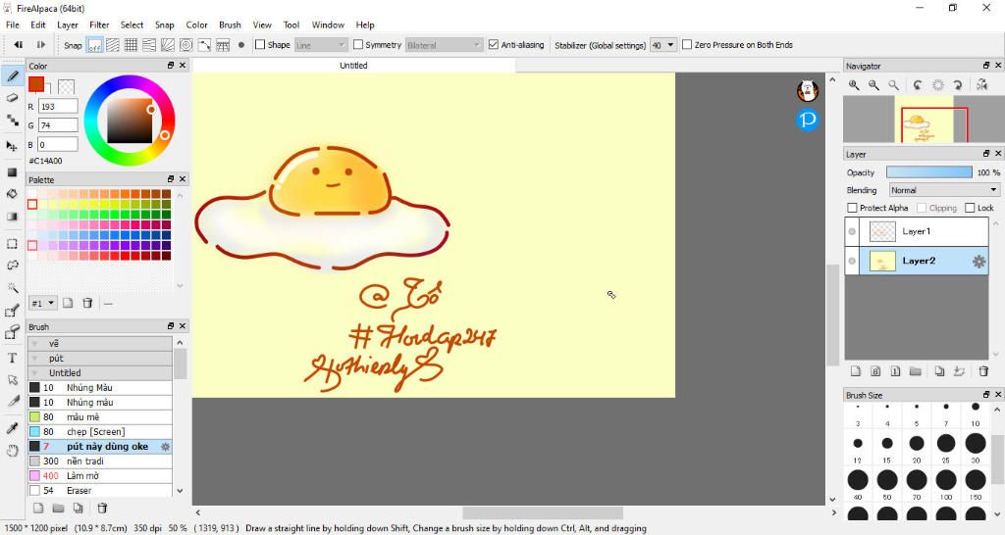
Task: Click the Redo arrow in toolbar
Action: pyautogui.click(x=41, y=45)
